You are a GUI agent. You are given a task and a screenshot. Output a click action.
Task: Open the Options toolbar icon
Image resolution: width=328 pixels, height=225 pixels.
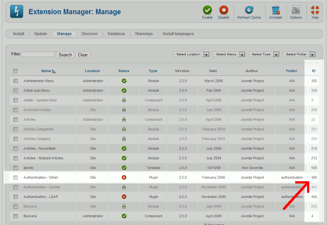296,10
